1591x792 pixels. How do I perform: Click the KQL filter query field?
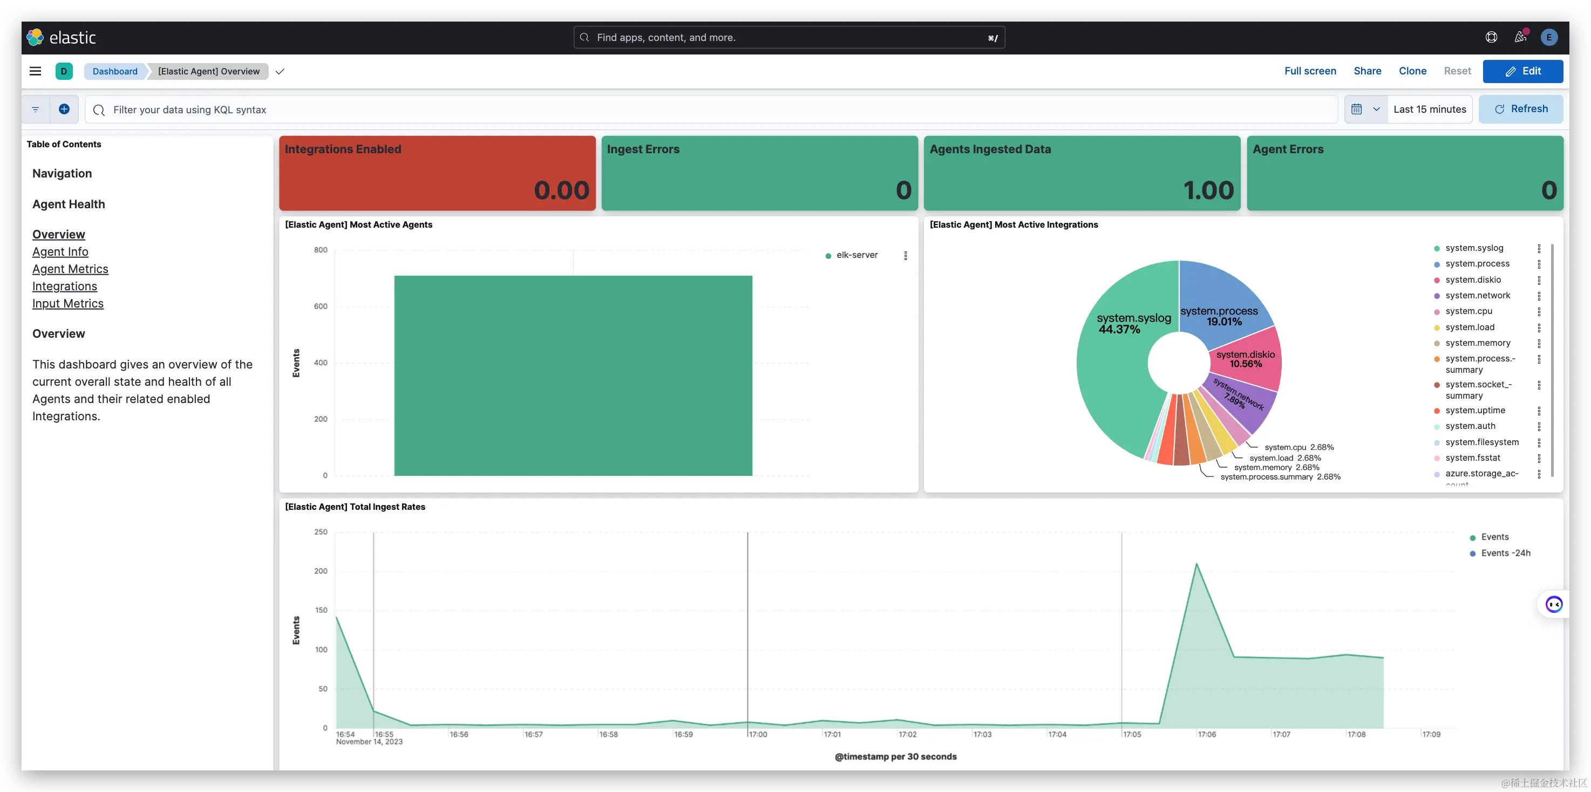(x=711, y=110)
